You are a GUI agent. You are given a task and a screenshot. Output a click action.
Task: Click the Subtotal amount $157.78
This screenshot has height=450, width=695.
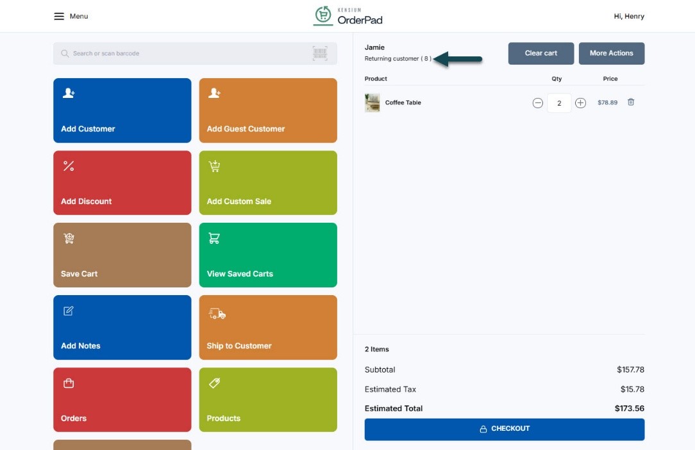pos(630,369)
